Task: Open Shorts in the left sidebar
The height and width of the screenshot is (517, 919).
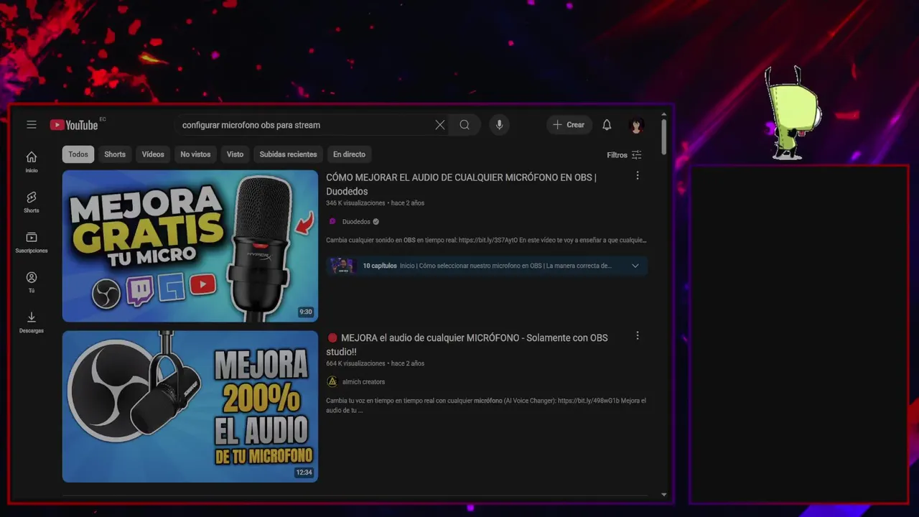Action: tap(32, 202)
